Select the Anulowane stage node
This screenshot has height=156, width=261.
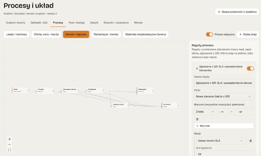pyautogui.click(x=170, y=105)
